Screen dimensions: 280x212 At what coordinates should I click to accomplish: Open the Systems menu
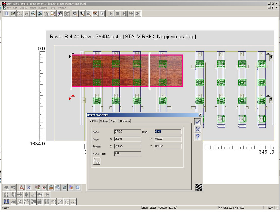(x=43, y=8)
